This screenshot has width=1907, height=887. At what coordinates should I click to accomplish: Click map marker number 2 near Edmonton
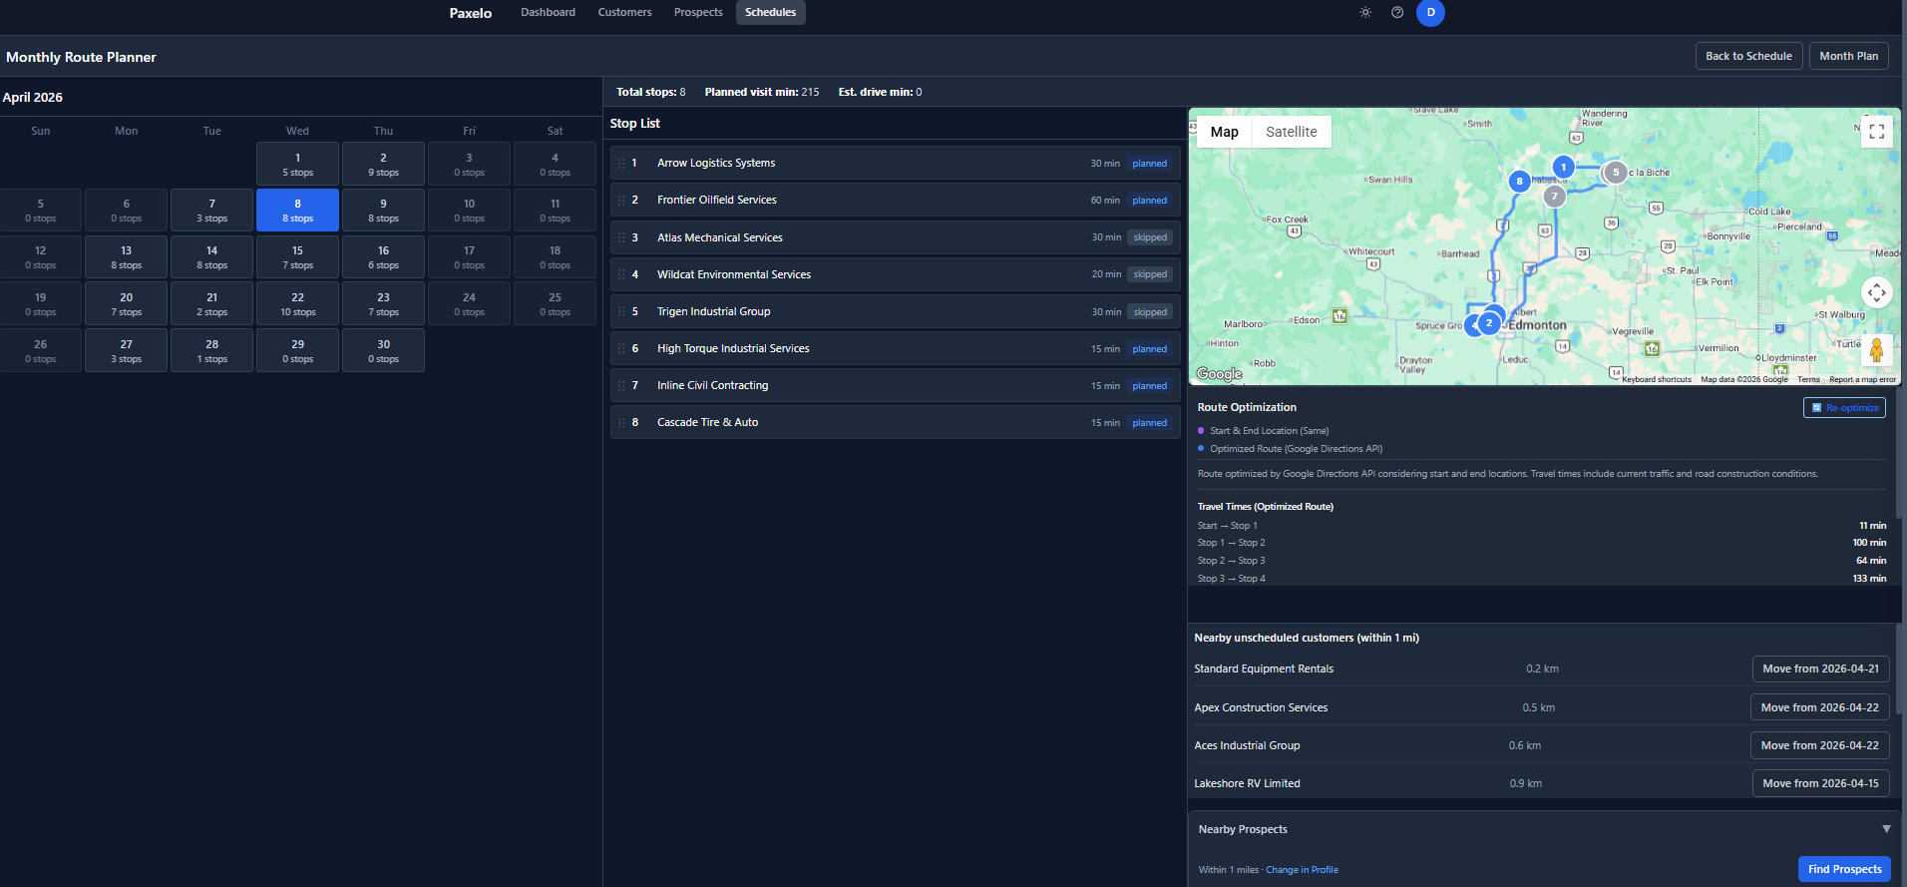click(x=1489, y=322)
